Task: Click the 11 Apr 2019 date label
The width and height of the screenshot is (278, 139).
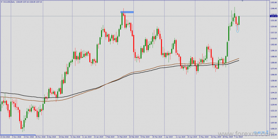Action: coord(180,137)
